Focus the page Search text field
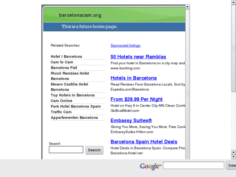This screenshot has height=177, width=236. [66, 149]
